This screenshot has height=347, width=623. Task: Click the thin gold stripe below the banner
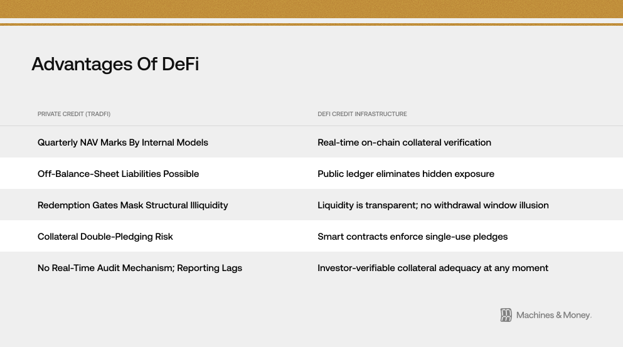[311, 24]
